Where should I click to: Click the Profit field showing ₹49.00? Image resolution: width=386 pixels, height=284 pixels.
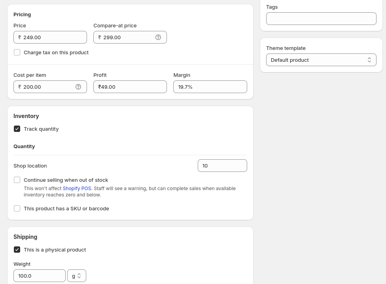coord(130,87)
